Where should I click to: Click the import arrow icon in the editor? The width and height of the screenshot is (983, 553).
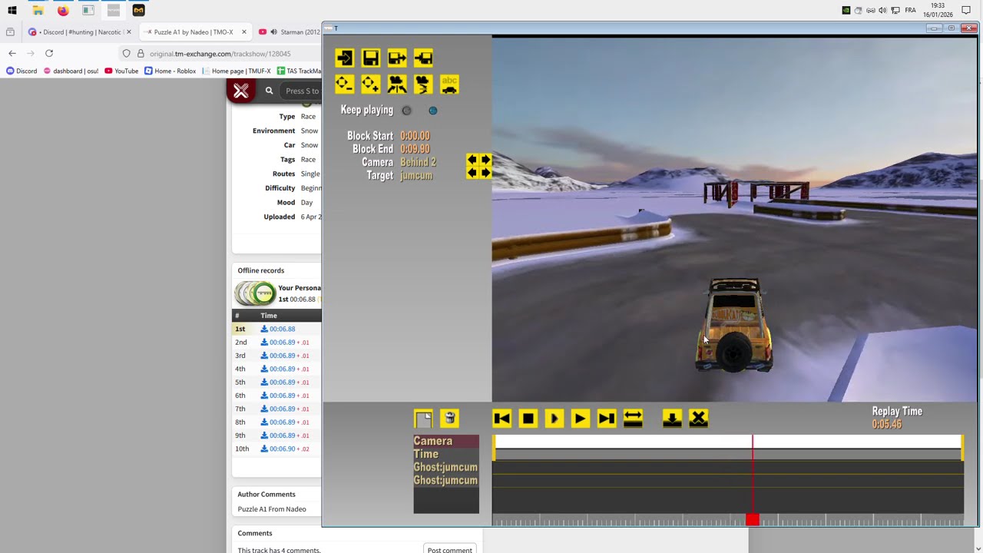coord(344,58)
